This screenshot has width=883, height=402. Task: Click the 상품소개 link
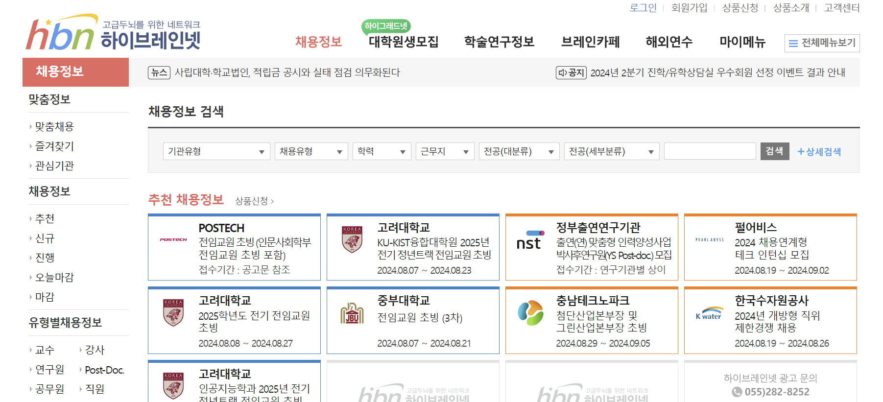(x=791, y=8)
